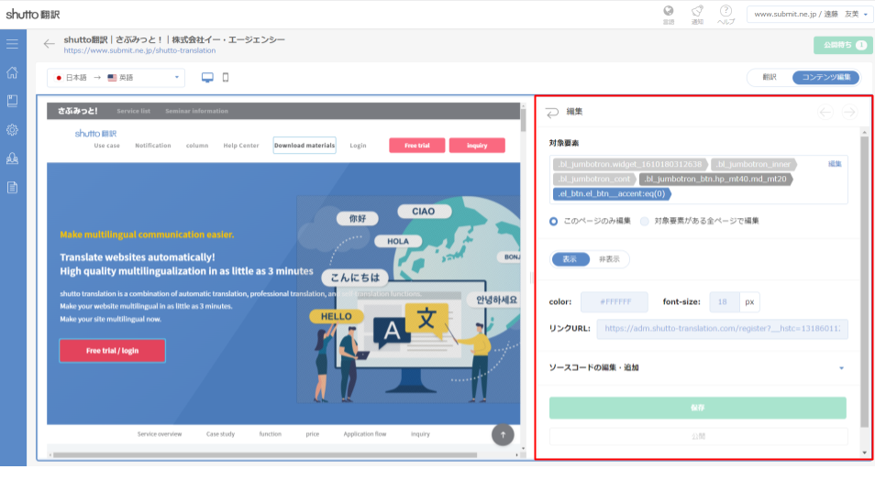875x480 pixels.
Task: Open the Japanese to English language dropdown
Action: (x=116, y=78)
